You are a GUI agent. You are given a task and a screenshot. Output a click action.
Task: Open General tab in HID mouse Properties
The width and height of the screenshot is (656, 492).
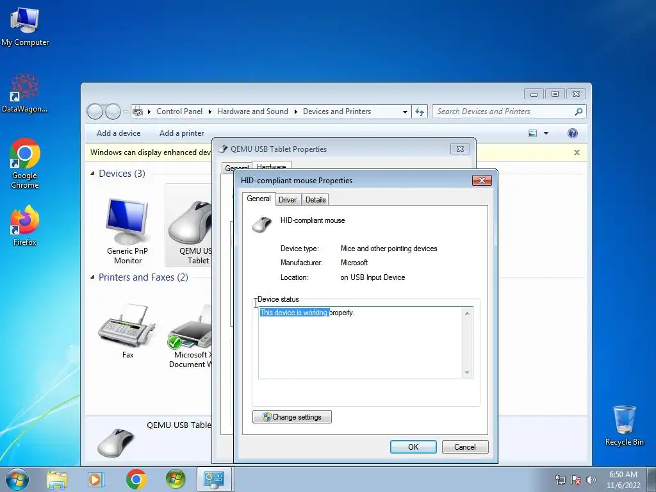pos(259,199)
